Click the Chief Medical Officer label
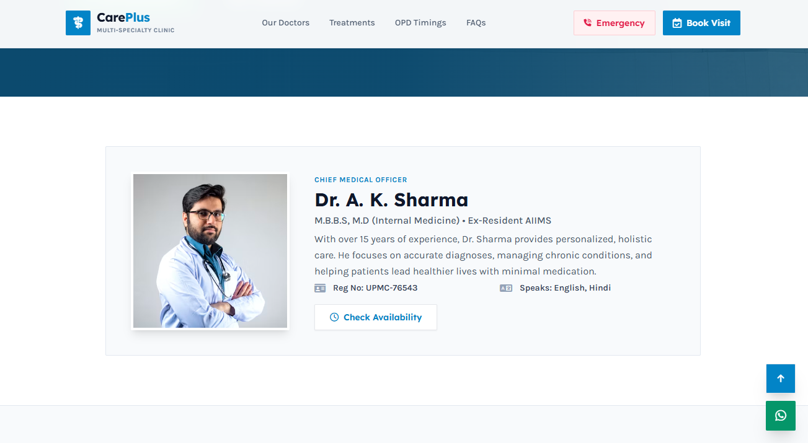 click(361, 180)
